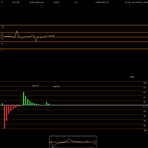Click the SI & MR header label
Screen dimensions: 148x148
coord(16,2)
